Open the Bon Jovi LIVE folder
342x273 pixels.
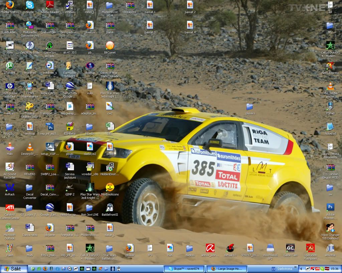tap(90, 210)
